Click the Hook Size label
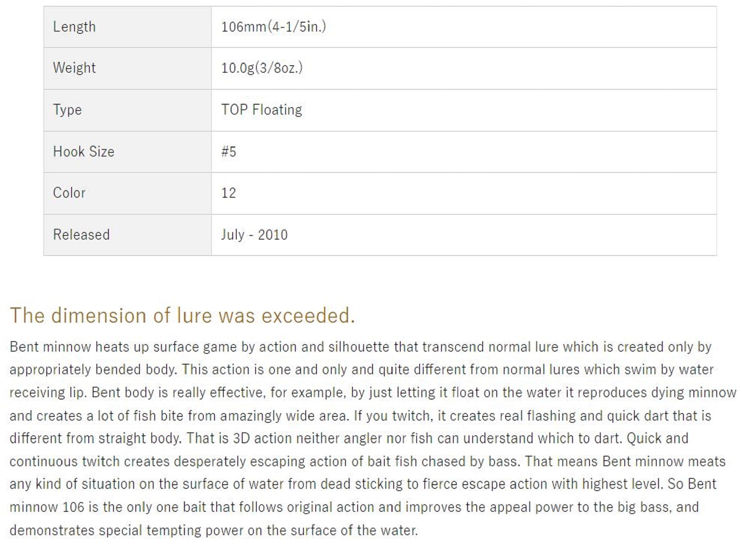Screen dimensions: 742x547 83,152
